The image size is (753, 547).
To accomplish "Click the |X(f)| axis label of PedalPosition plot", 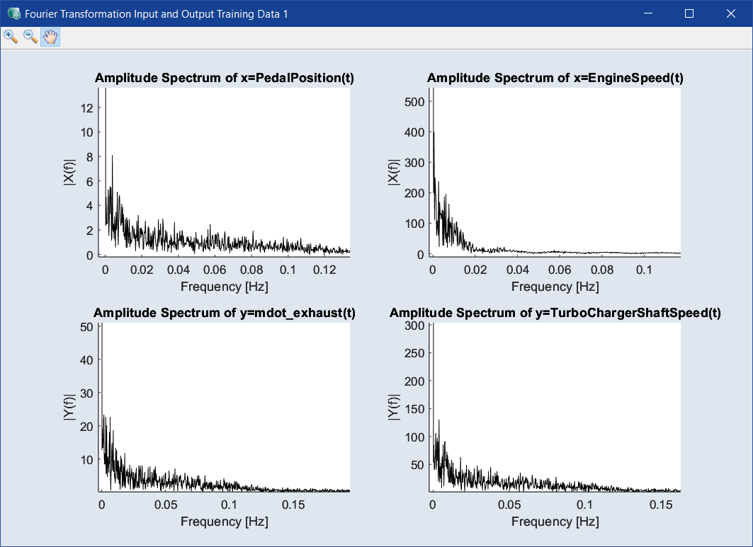I will coord(69,172).
